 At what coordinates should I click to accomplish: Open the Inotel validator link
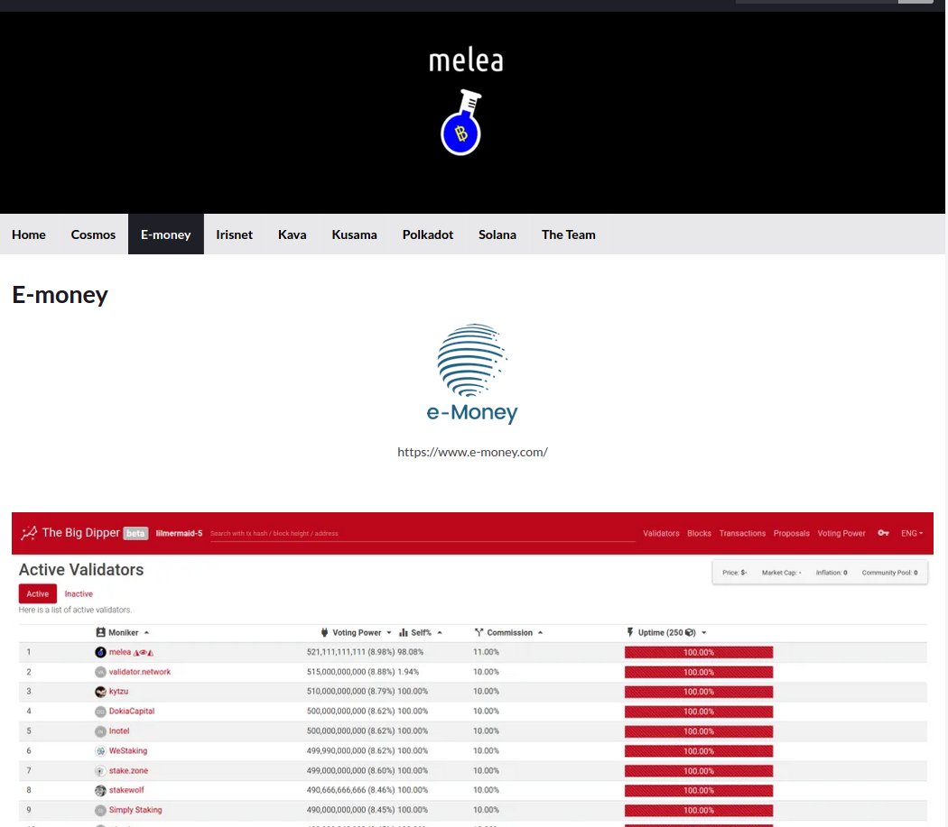[x=119, y=731]
